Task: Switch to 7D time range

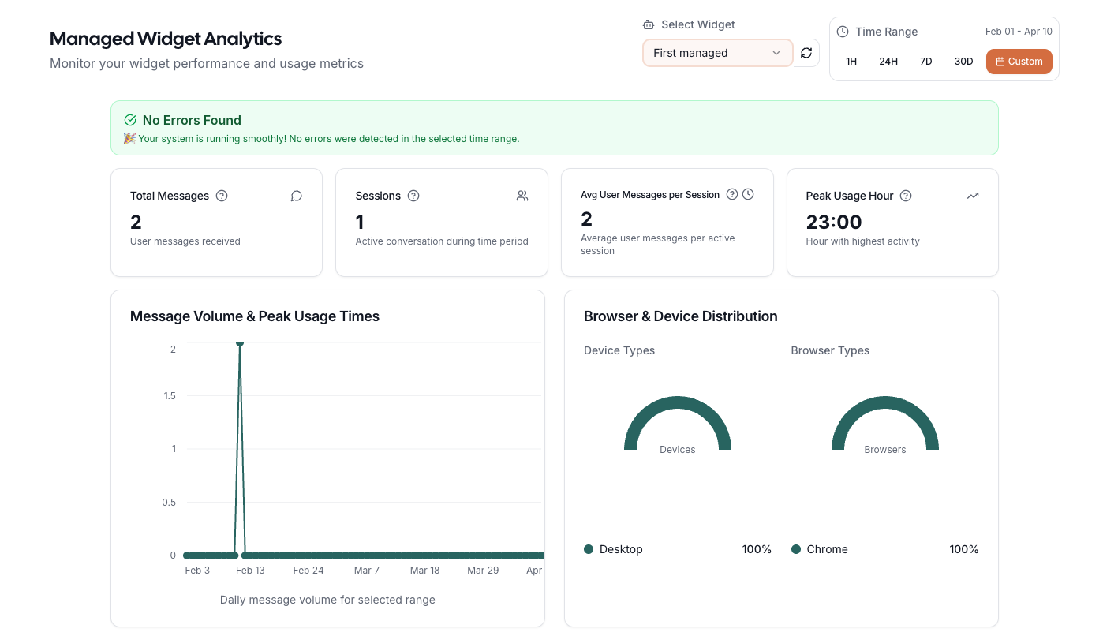Action: tap(926, 62)
